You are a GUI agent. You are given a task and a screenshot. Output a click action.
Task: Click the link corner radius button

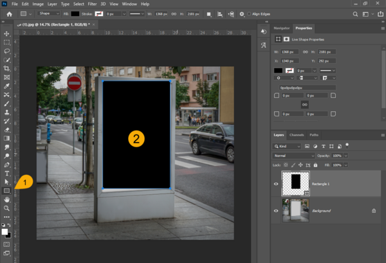click(x=305, y=105)
